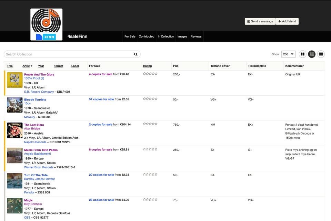Click the 4saleFinn profile avatar
Screen dimensions: 331x221
click(x=47, y=24)
